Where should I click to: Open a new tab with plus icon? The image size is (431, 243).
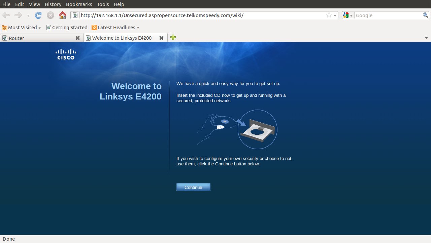click(x=173, y=38)
